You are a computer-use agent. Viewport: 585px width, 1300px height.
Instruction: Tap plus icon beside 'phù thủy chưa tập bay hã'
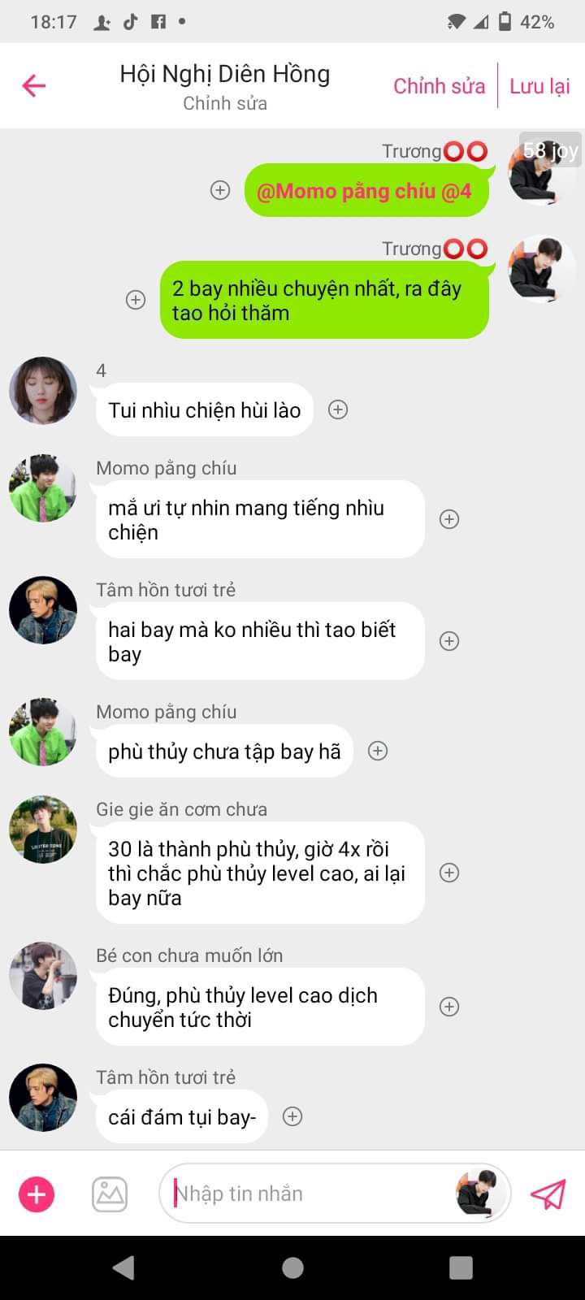tap(378, 751)
